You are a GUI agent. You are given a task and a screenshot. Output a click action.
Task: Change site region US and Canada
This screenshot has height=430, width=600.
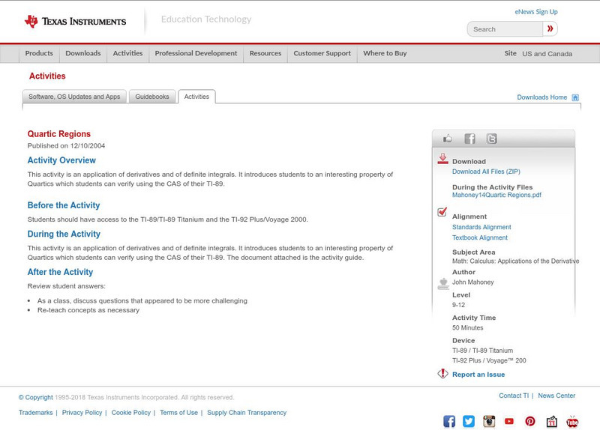(547, 54)
